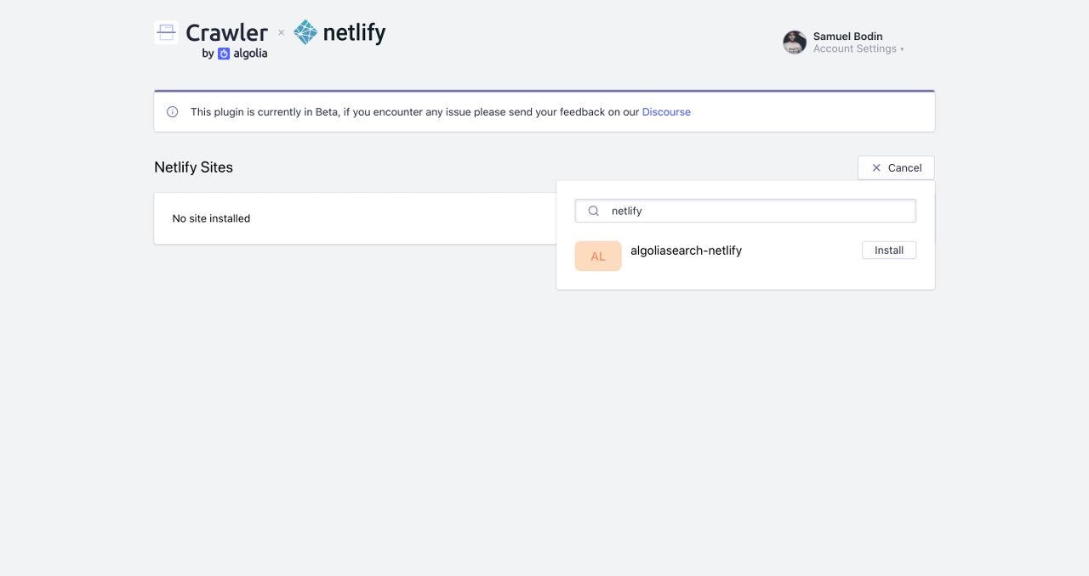
Task: Install the algoliasearch-netlify site
Action: tap(889, 250)
